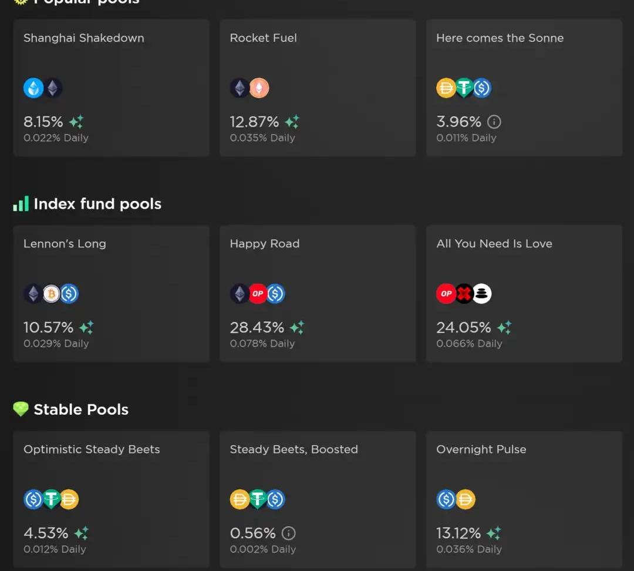Click the sparkle icon next to 12.87%
This screenshot has width=634, height=571.
[292, 122]
